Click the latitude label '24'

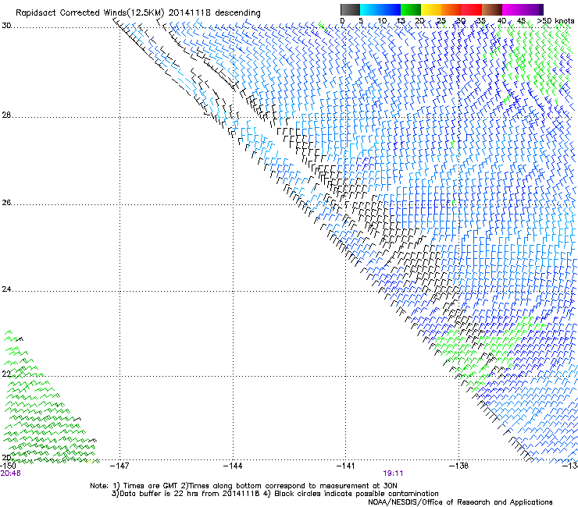pos(6,289)
